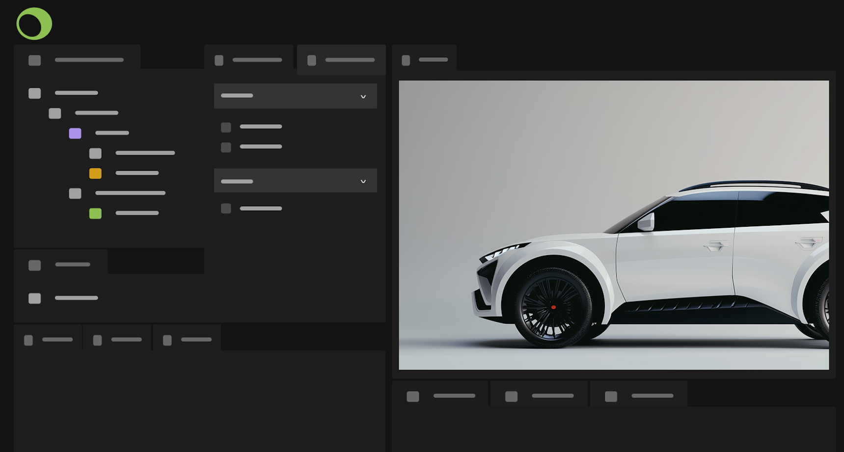Click the gray parent icon above the green node
The width and height of the screenshot is (844, 452).
tap(75, 193)
